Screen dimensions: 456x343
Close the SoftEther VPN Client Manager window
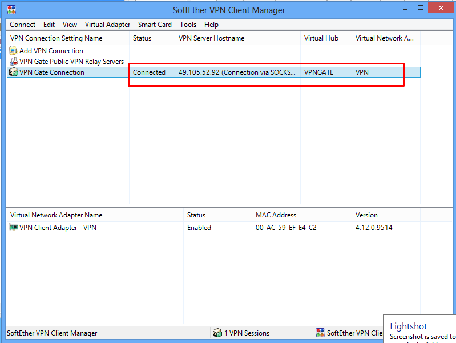pyautogui.click(x=441, y=8)
